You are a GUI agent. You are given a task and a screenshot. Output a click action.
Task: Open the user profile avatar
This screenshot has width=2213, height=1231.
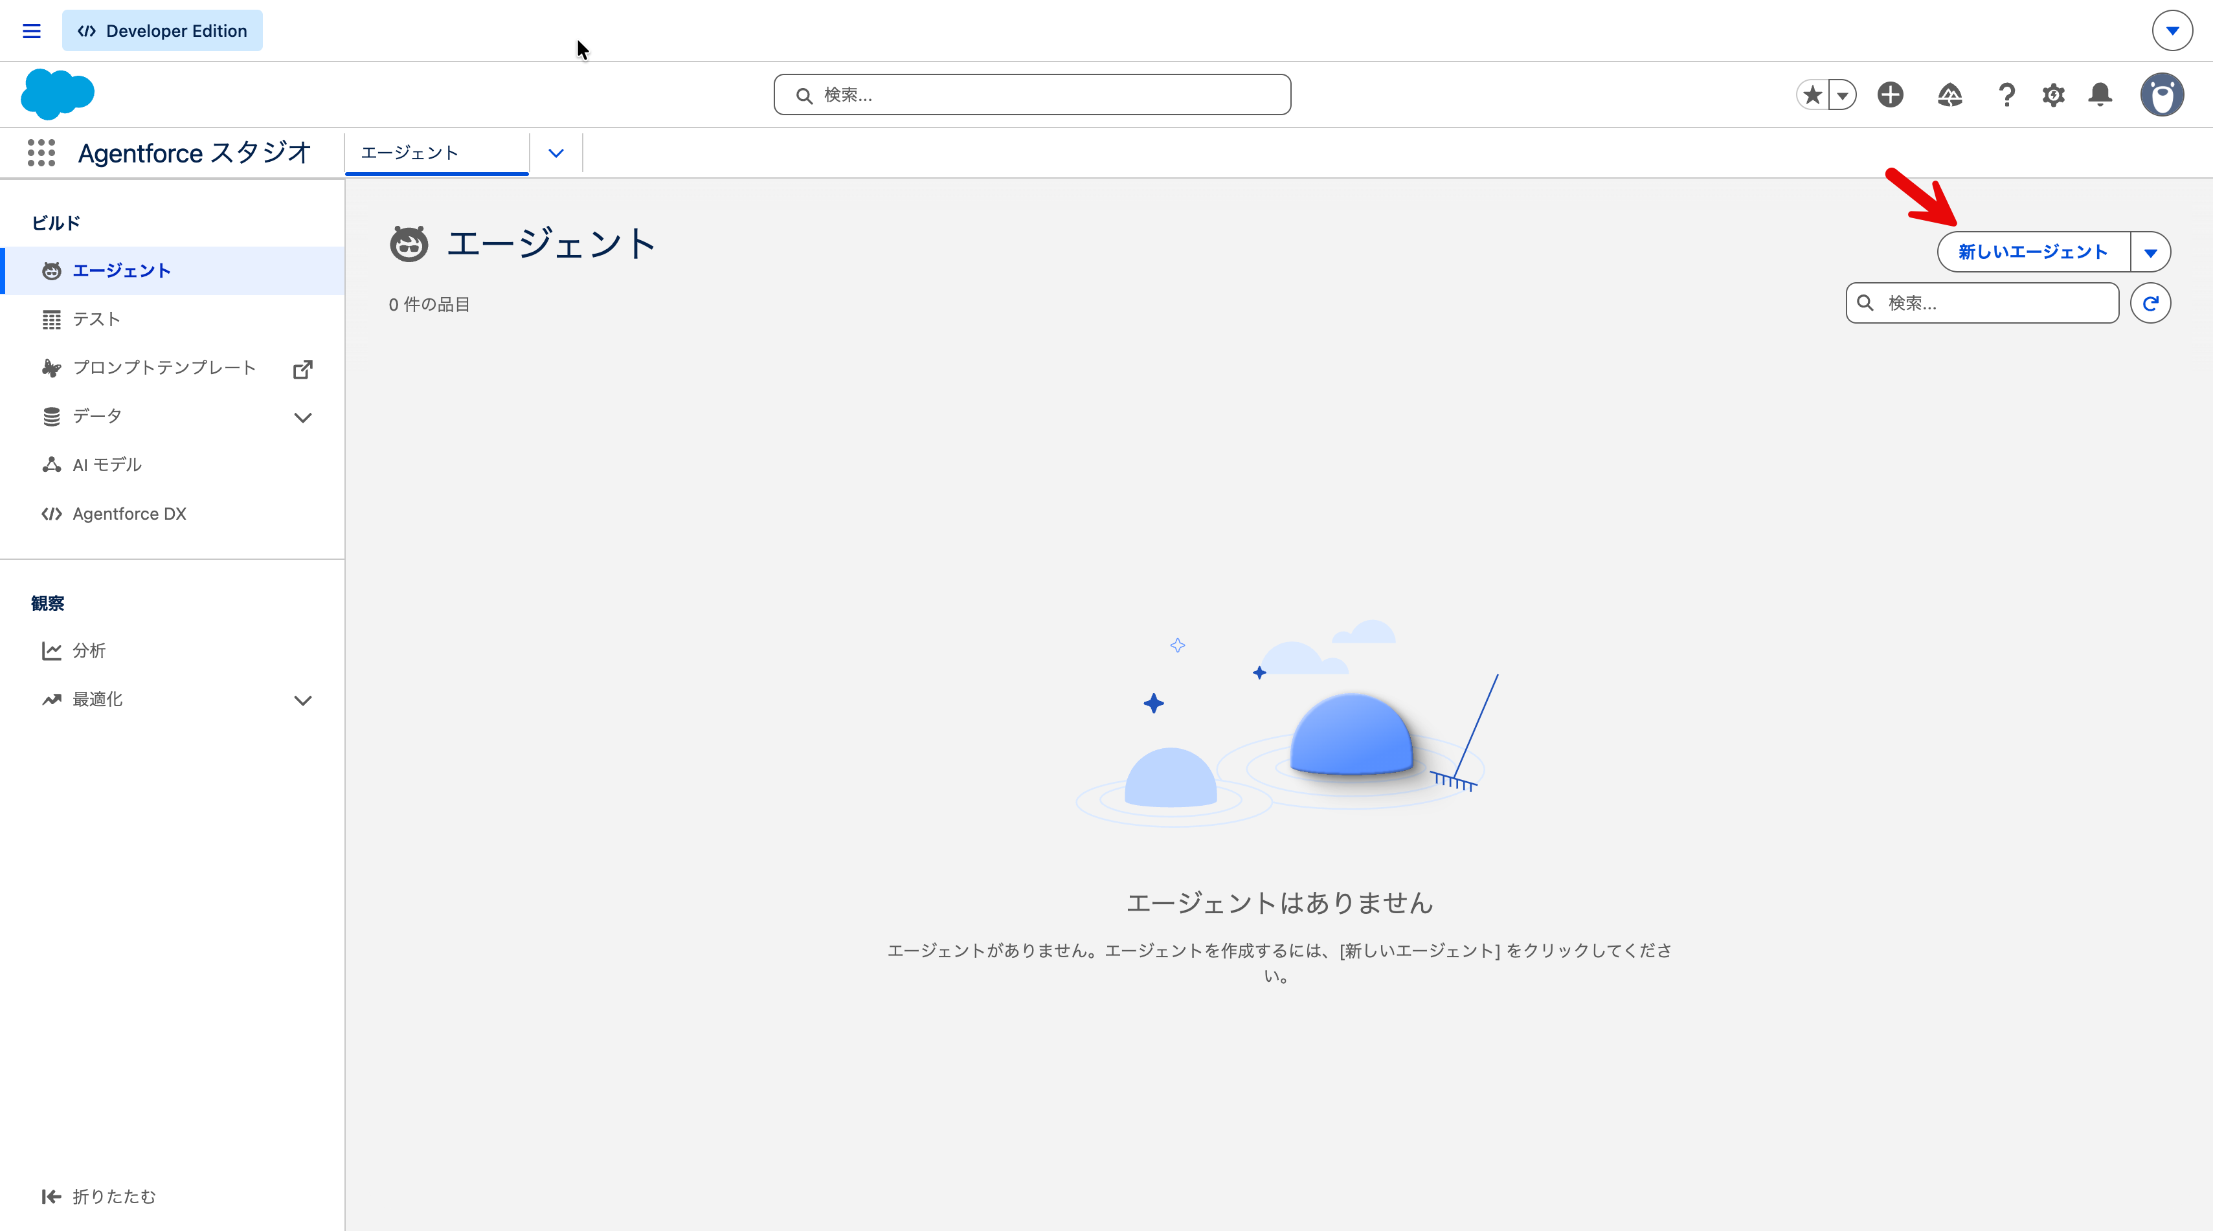(x=2161, y=94)
